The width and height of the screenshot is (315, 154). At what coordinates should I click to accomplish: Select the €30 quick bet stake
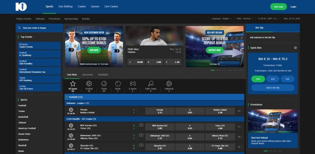pos(288,79)
